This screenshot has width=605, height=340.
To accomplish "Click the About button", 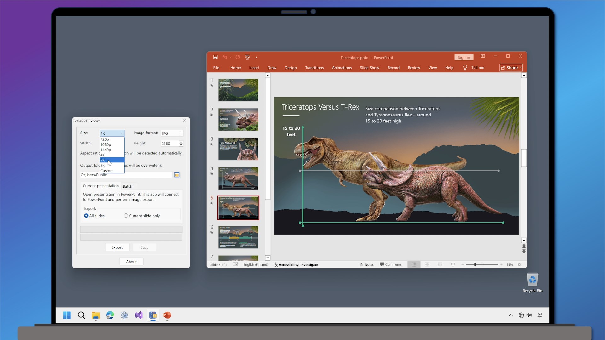I will 131,262.
